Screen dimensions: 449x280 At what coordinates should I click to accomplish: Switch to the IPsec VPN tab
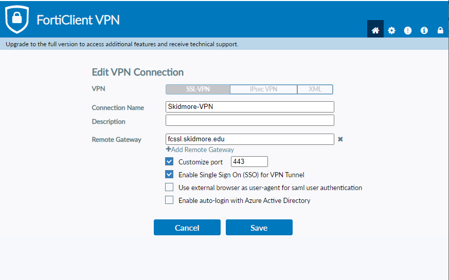click(x=263, y=89)
